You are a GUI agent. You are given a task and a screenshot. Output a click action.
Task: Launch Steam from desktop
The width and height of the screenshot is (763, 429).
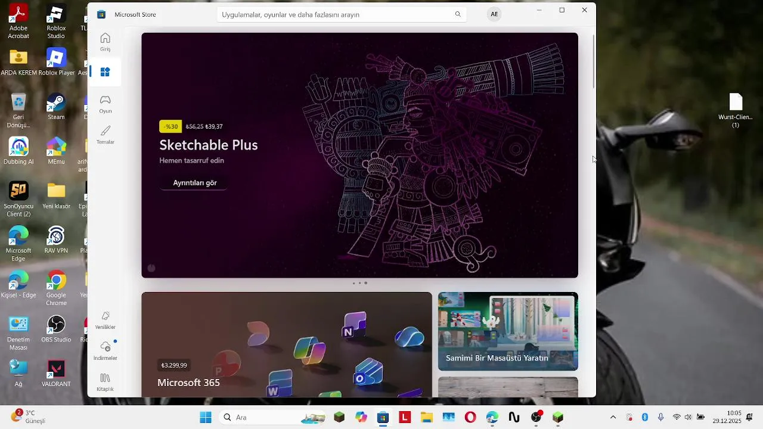click(x=56, y=107)
